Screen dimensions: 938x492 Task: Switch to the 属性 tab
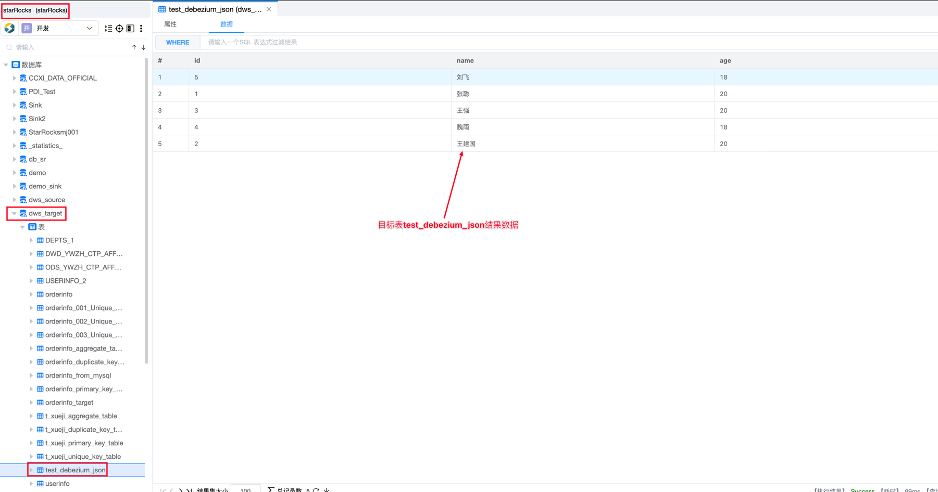click(x=170, y=24)
